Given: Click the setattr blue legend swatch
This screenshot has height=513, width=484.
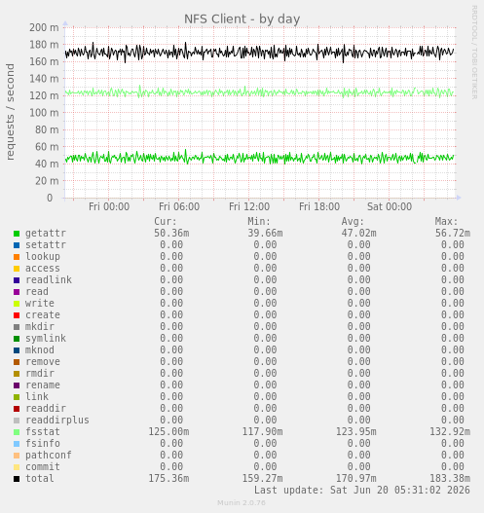Looking at the screenshot, I should click(17, 245).
